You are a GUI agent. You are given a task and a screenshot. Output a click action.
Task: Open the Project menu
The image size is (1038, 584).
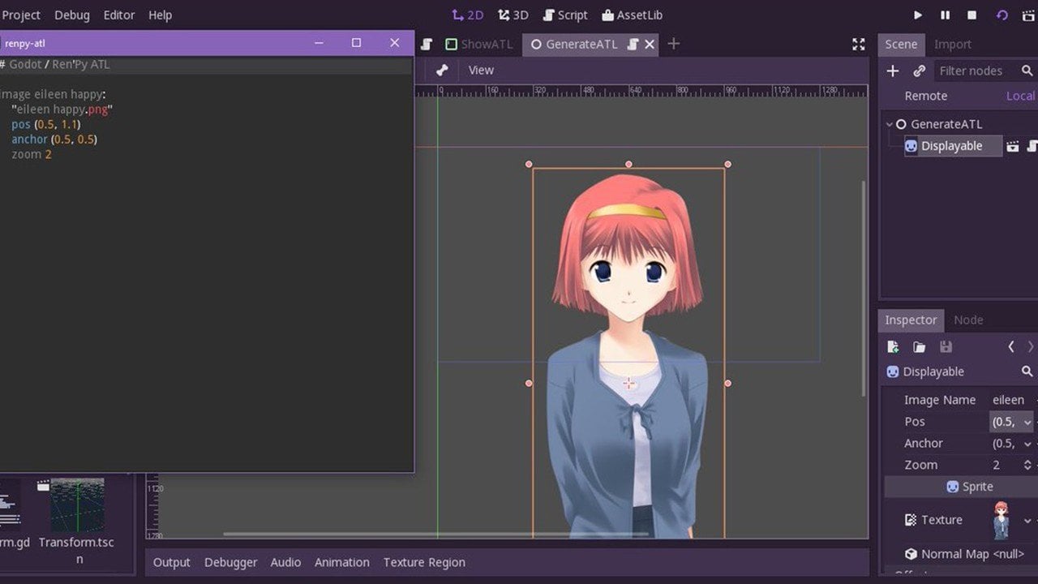(21, 15)
